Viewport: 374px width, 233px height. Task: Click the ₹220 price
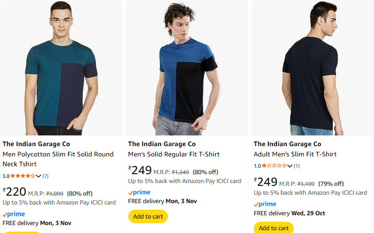coord(14,192)
